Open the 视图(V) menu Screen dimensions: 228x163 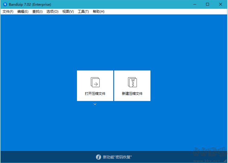(x=68, y=11)
